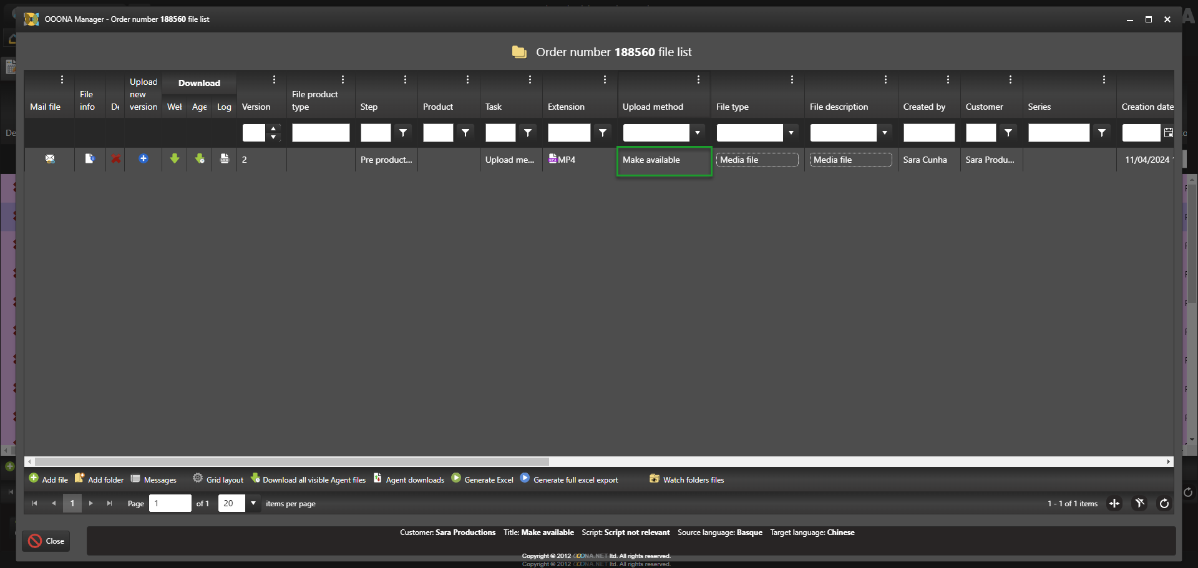This screenshot has height=568, width=1198.
Task: Delete the file with red X icon
Action: [115, 159]
